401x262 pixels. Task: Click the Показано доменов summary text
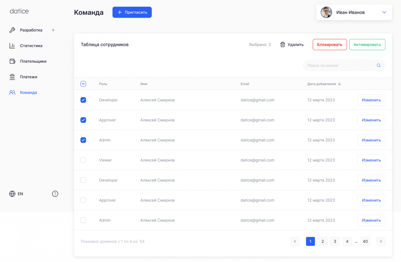[113, 241]
